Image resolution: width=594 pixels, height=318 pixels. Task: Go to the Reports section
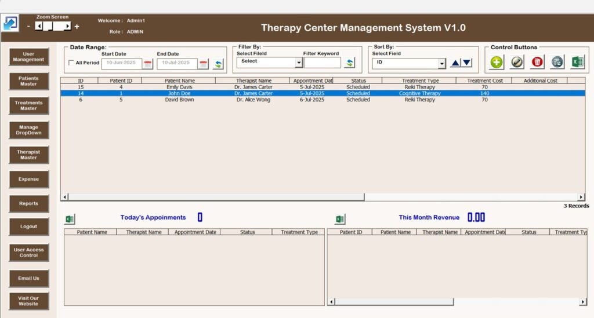28,203
